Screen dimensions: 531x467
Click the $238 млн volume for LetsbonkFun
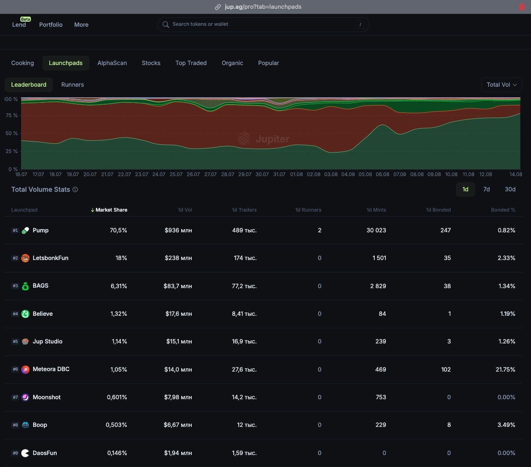click(178, 258)
